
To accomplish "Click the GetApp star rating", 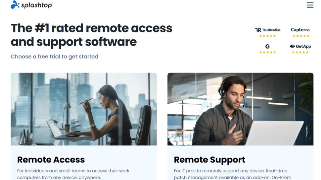I will click(300, 52).
